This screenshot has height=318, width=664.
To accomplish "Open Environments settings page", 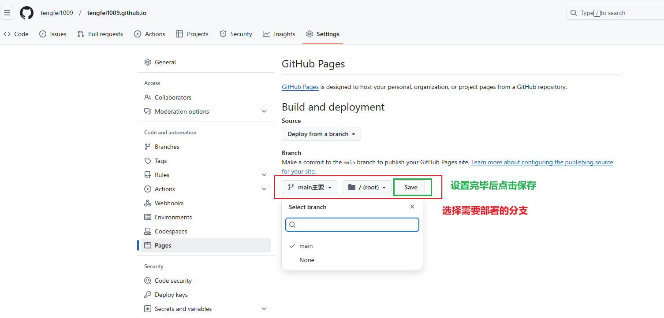I will pos(206,217).
